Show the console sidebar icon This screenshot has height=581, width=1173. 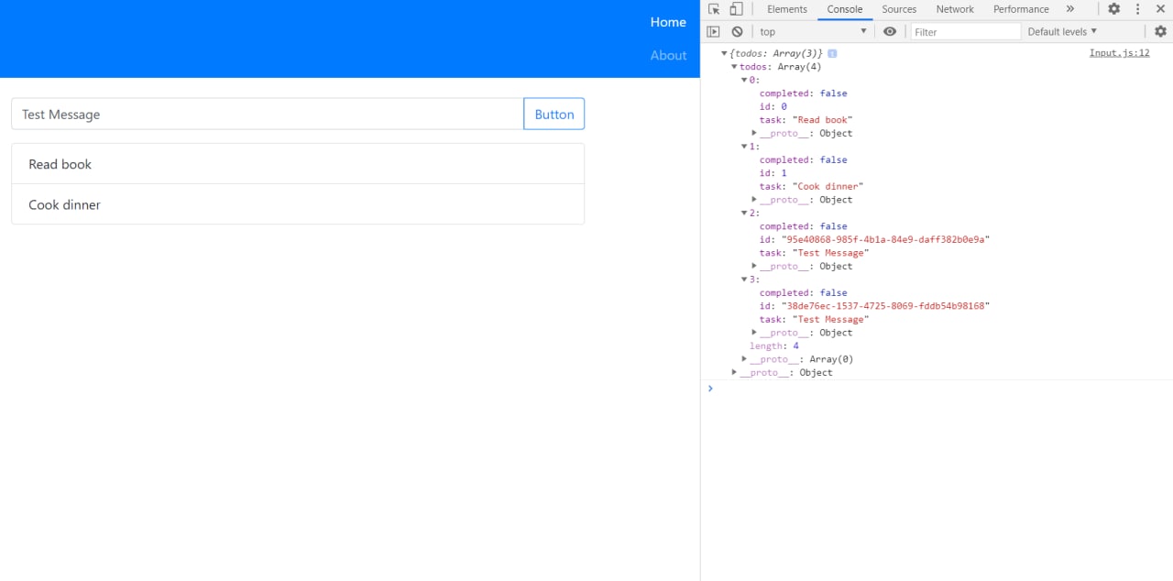[713, 31]
